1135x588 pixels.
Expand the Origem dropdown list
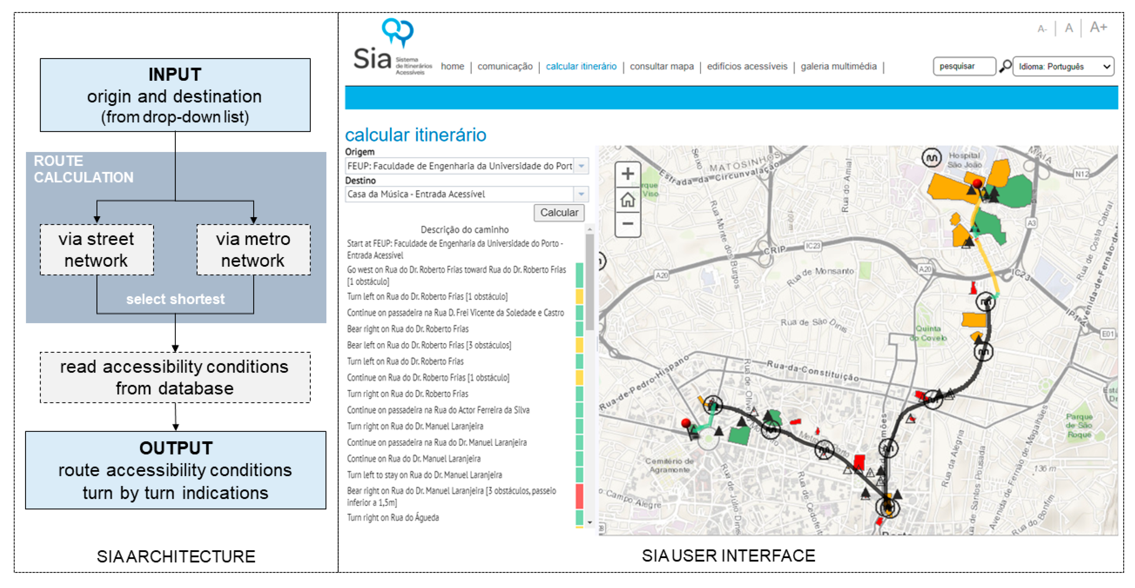(581, 166)
